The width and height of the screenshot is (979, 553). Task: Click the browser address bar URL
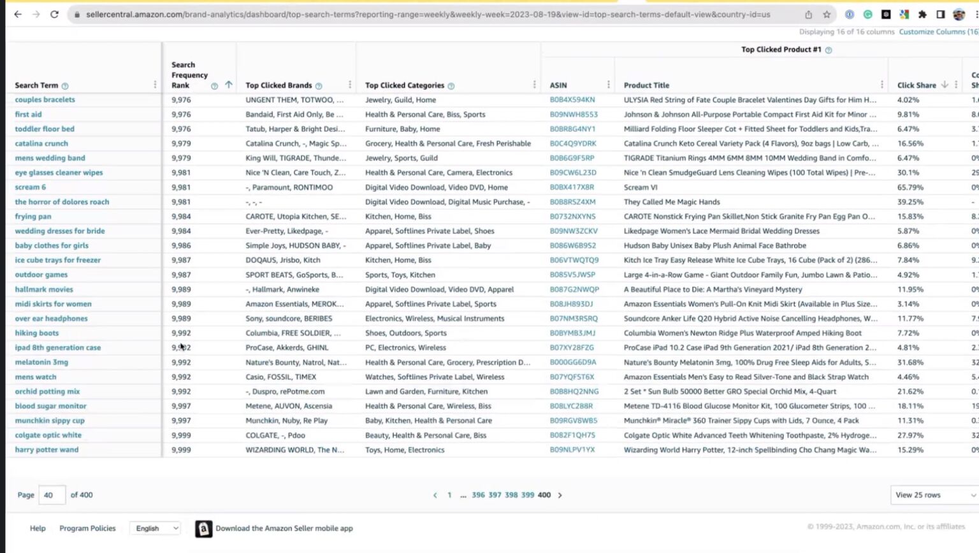click(428, 14)
